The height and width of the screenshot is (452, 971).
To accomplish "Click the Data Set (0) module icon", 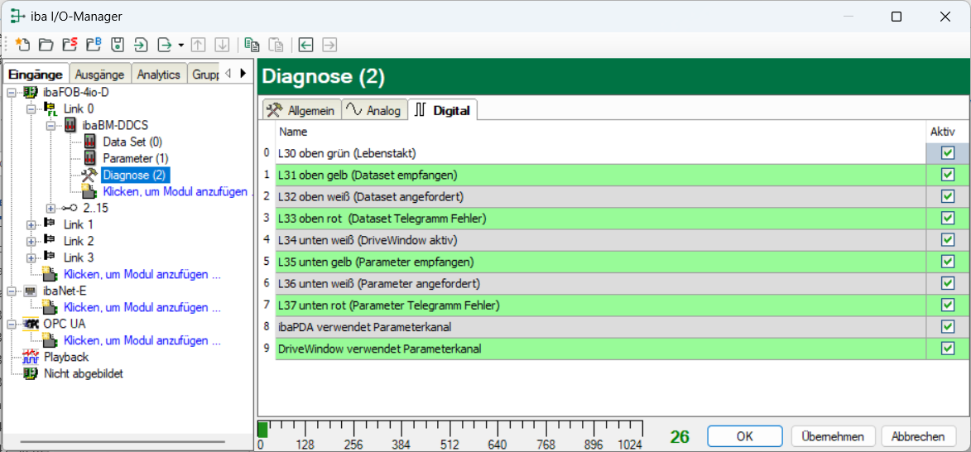I will pos(90,142).
